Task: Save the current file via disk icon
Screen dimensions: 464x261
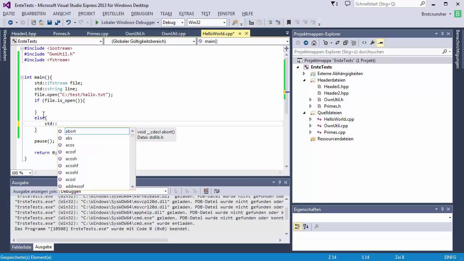Action: (50, 22)
